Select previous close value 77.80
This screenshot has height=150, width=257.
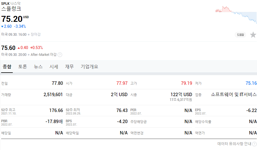[57, 83]
